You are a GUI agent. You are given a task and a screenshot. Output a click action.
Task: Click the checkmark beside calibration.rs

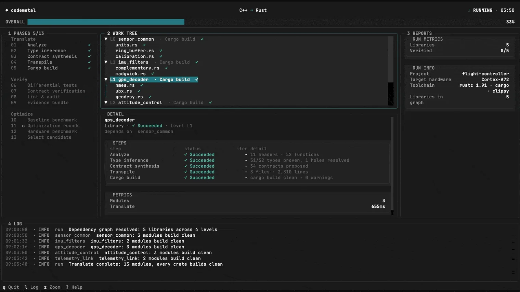(x=161, y=57)
